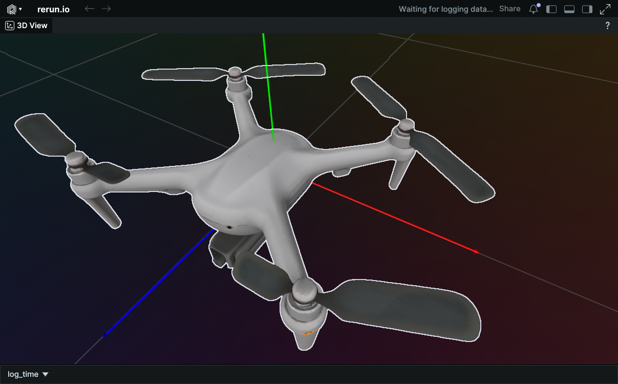Enter fullscreen with the expand arrows icon
Image resolution: width=618 pixels, height=384 pixels.
(605, 9)
